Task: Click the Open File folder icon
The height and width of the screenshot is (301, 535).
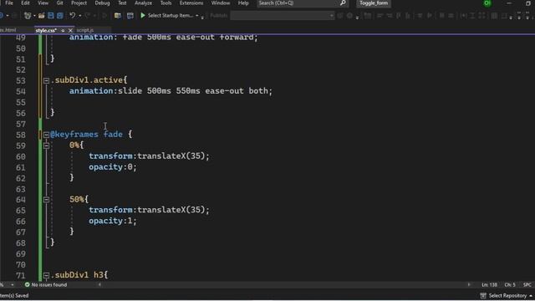Action: click(x=41, y=16)
